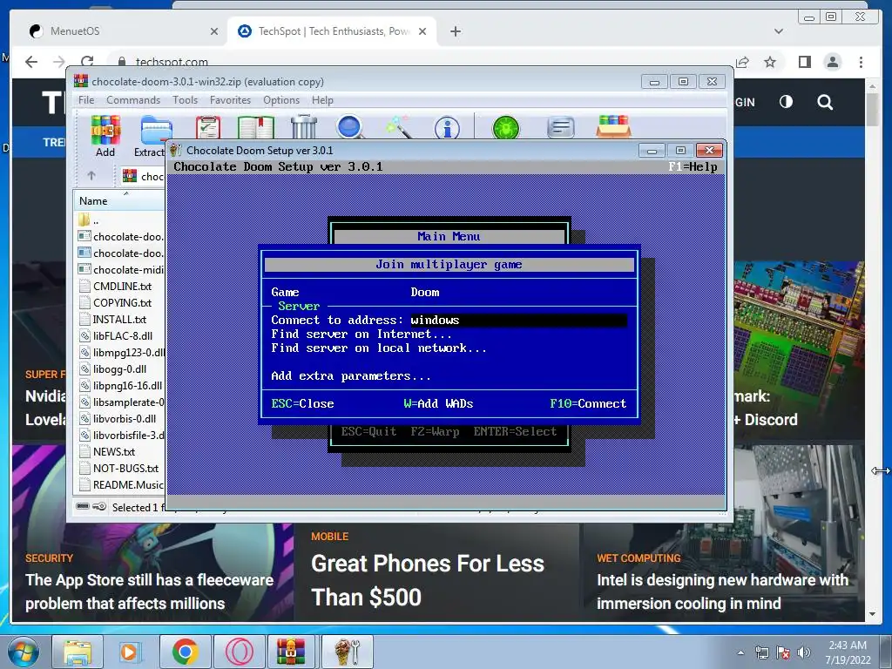Open WinRAR Tools menu
The image size is (892, 669).
(185, 100)
